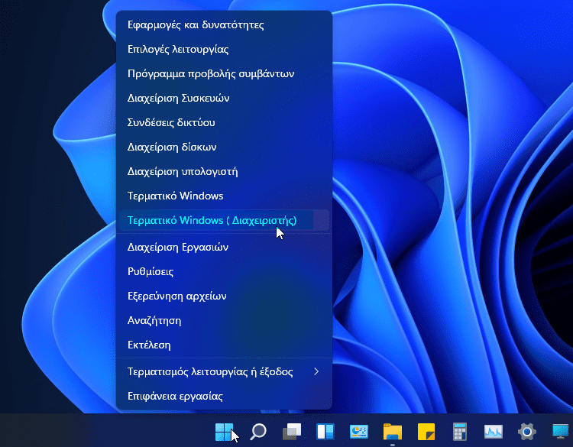This screenshot has width=573, height=447.
Task: Open the performance monitor taskbar icon
Action: pyautogui.click(x=494, y=432)
